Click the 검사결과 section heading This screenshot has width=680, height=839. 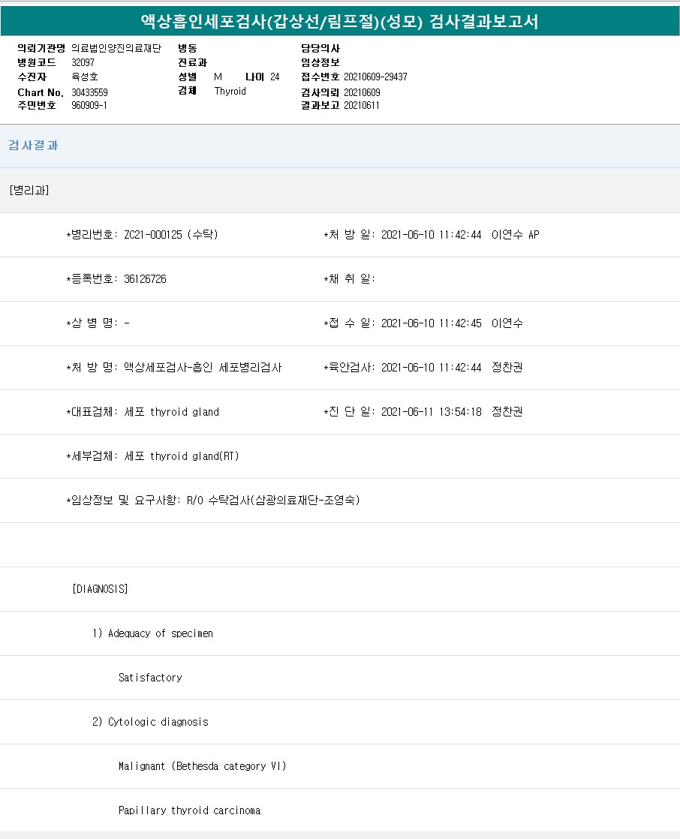pyautogui.click(x=33, y=145)
